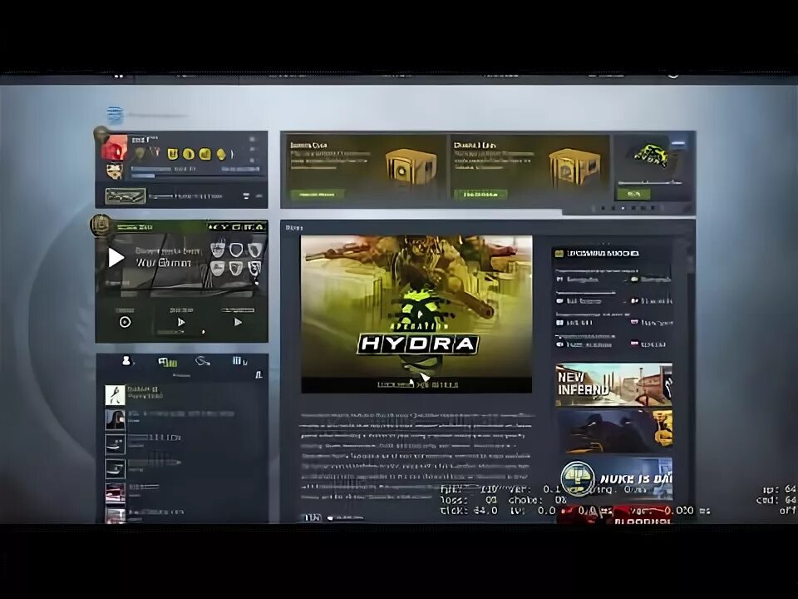This screenshot has height=599, width=798.
Task: Click the yellow icon beside the streams list header
Action: click(559, 253)
